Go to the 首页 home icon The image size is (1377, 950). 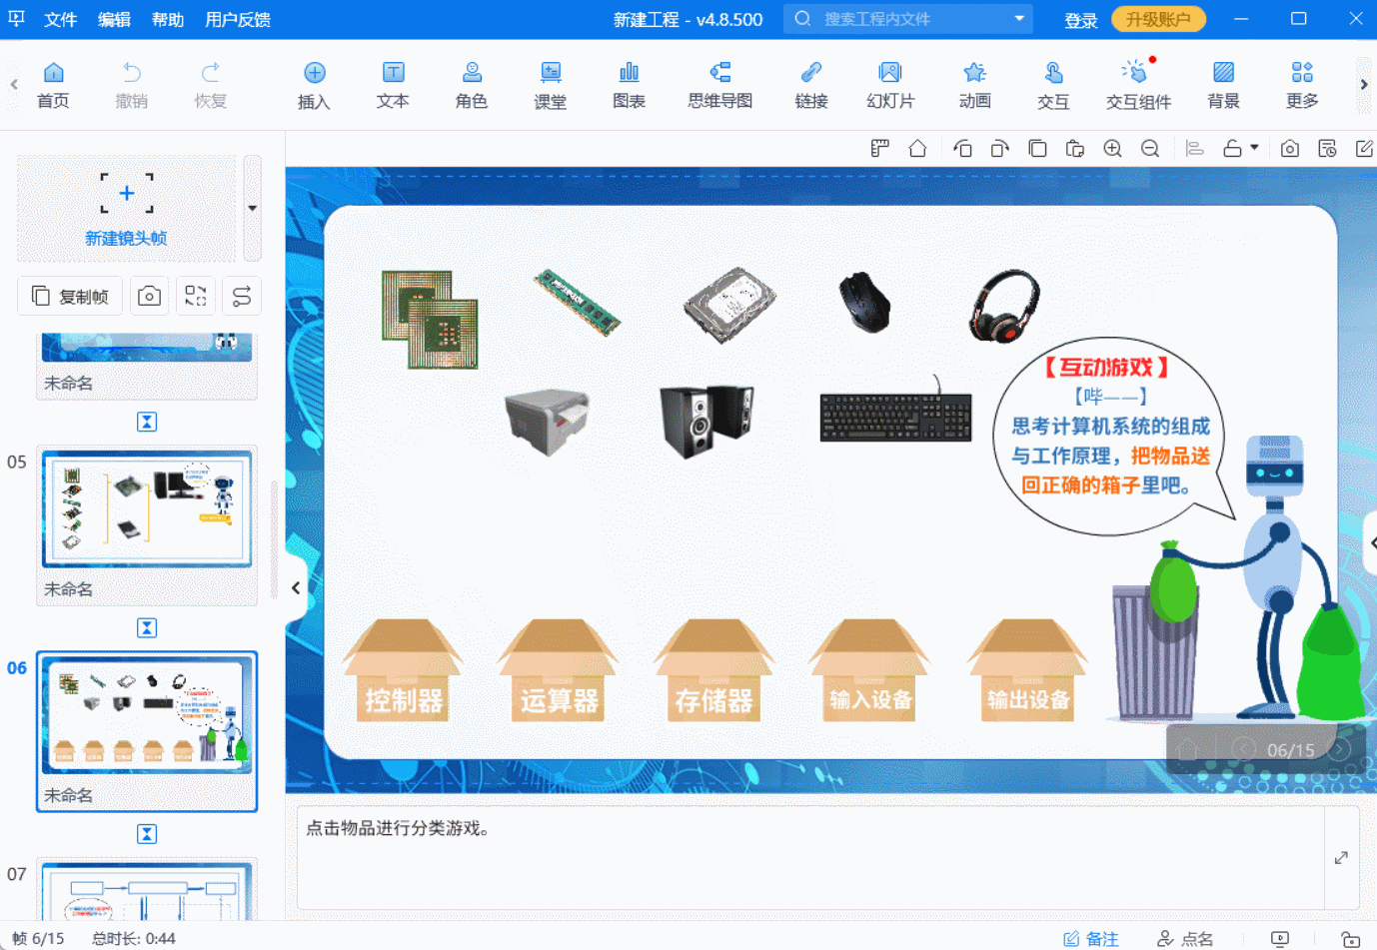click(53, 84)
